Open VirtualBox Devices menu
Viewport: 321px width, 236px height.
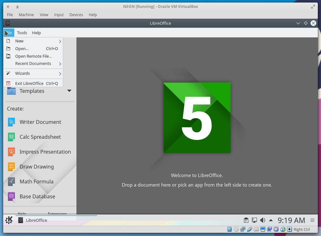point(76,15)
